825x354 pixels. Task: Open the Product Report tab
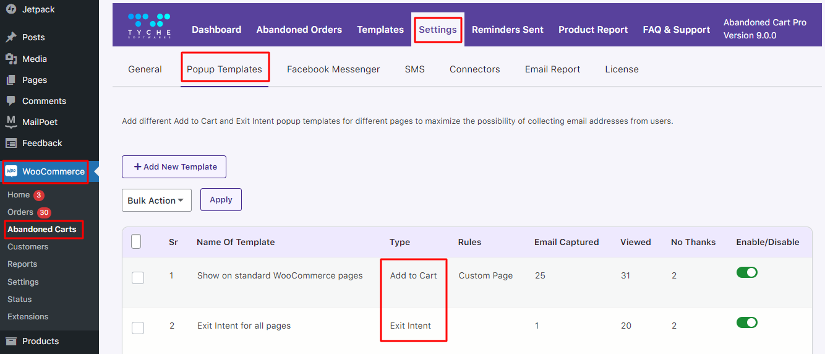coord(593,30)
